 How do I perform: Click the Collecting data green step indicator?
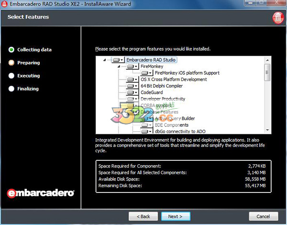tap(11, 50)
